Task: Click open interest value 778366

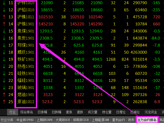Action: 140,66
